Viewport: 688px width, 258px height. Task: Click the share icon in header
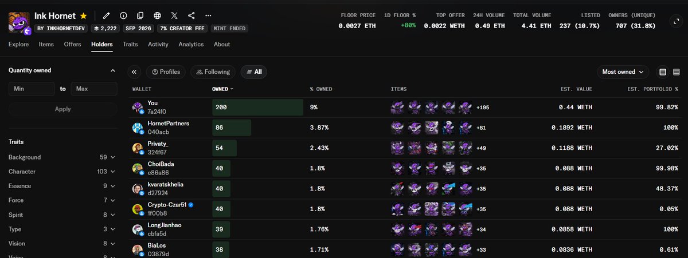coord(191,16)
